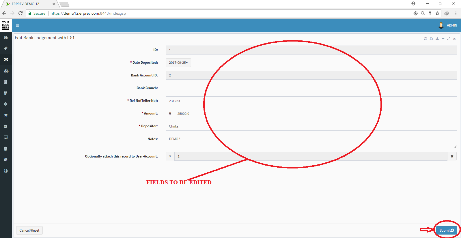Screen dimensions: 461x238
Task: Click the Amount field showing 25000.0
Action: pos(316,113)
